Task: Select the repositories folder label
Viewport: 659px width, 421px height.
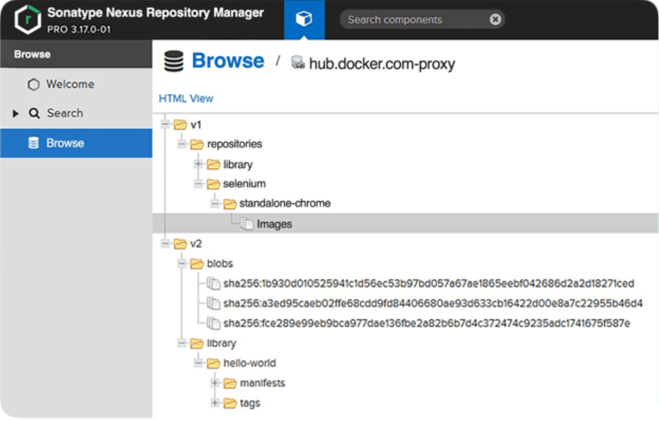Action: tap(234, 144)
